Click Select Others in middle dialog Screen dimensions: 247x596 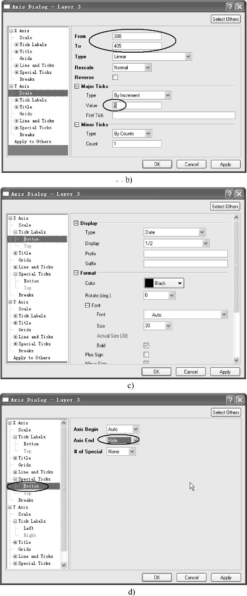[225, 206]
